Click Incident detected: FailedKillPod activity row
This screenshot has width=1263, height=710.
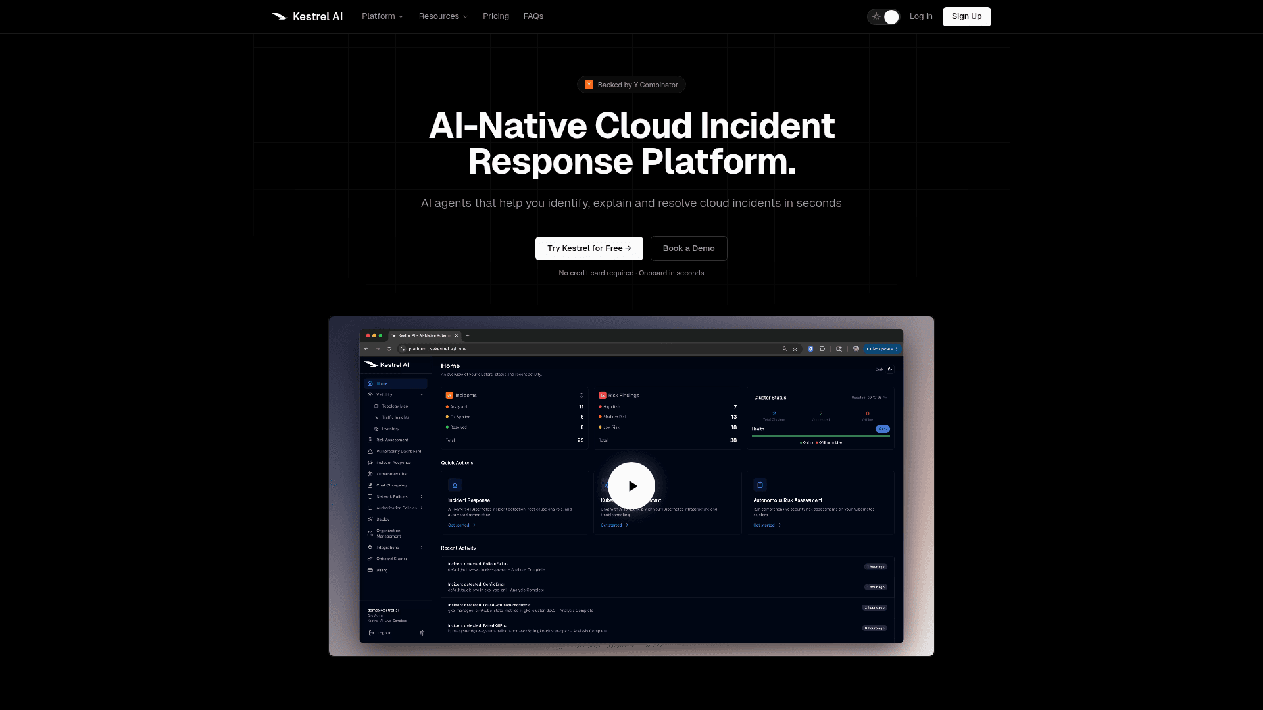667,628
